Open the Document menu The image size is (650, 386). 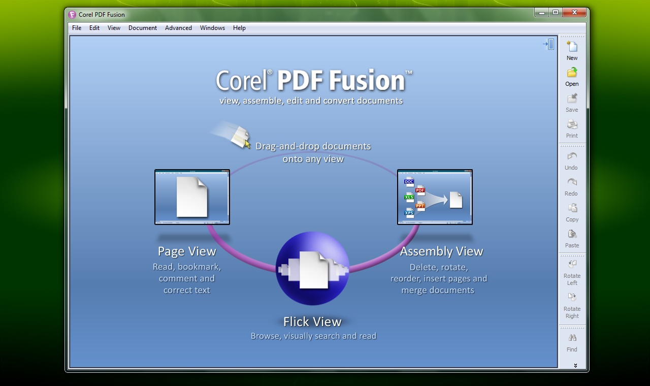tap(142, 28)
